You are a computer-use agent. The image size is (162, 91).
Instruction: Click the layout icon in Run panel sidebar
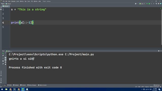tap(3, 61)
